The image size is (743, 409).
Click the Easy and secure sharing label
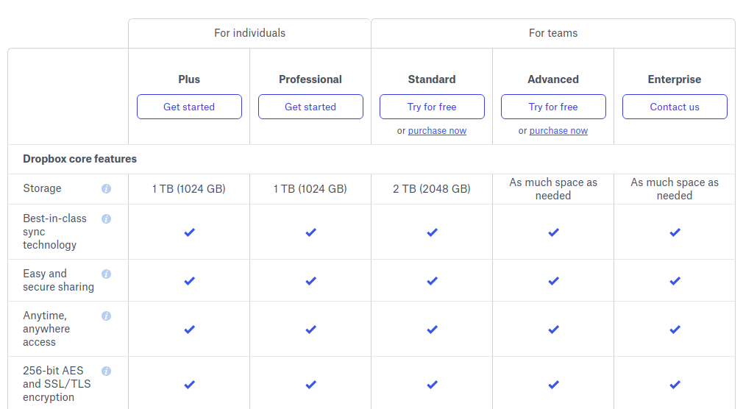[x=58, y=280]
